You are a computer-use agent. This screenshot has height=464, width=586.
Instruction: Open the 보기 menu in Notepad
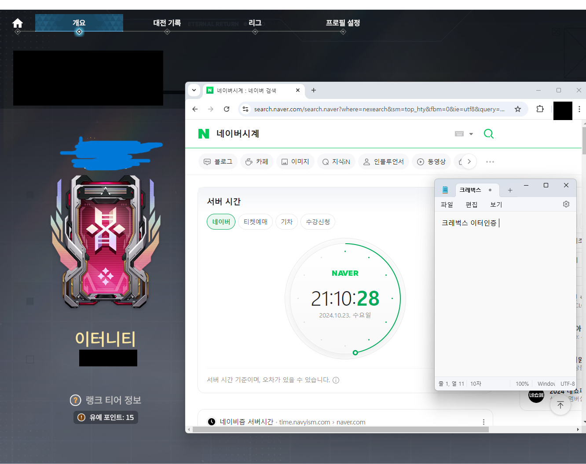(496, 205)
